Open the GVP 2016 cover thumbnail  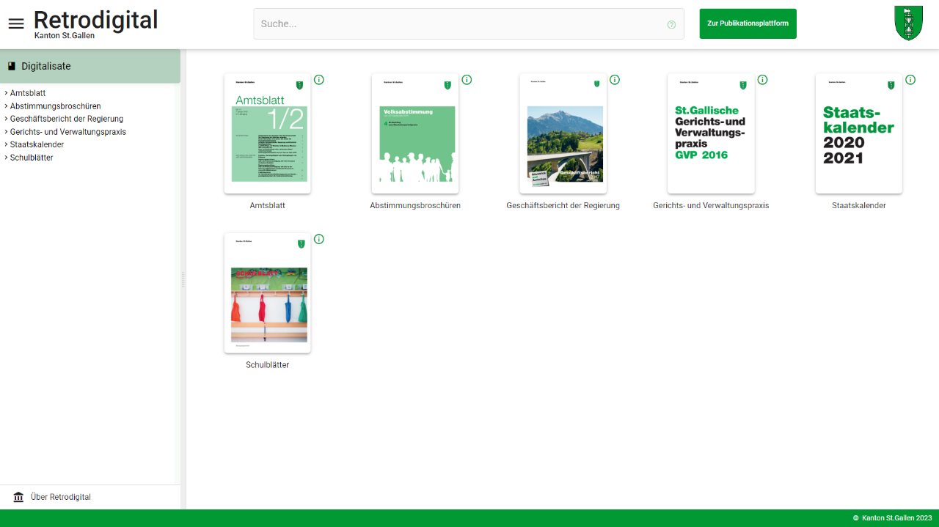tap(711, 133)
